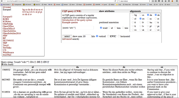Image resolution: width=179 pixels, height=98 pixels.
Task: Expand the Most Visited bookmarks dropdown
Action: pyautogui.click(x=6, y=5)
